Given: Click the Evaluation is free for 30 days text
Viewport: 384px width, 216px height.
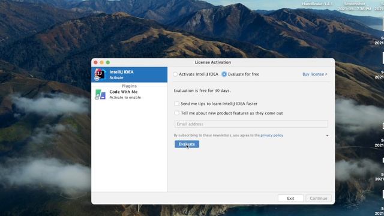Looking at the screenshot, I should coord(202,91).
